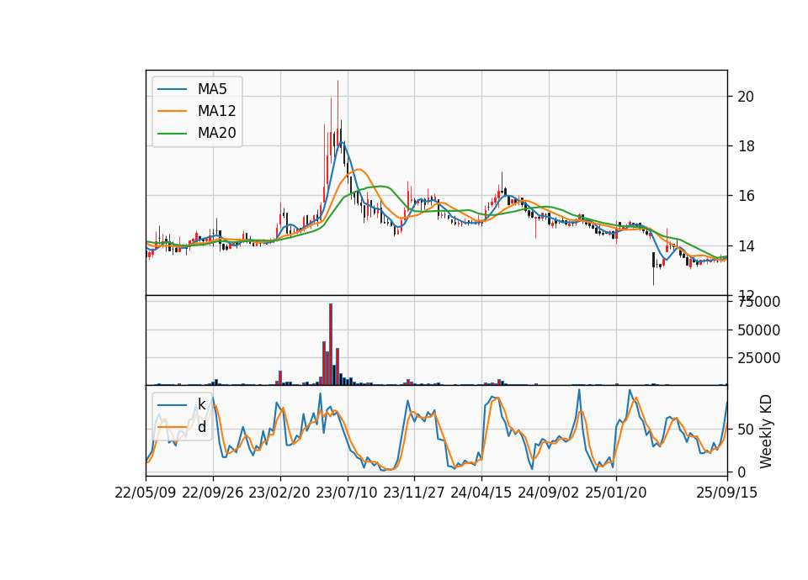
Task: Click the 23/02/20 date axis label
Action: (279, 493)
